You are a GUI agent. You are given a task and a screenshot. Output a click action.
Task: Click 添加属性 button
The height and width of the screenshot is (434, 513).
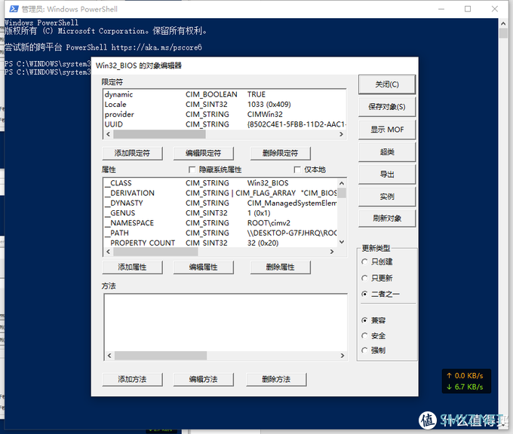[x=132, y=267]
